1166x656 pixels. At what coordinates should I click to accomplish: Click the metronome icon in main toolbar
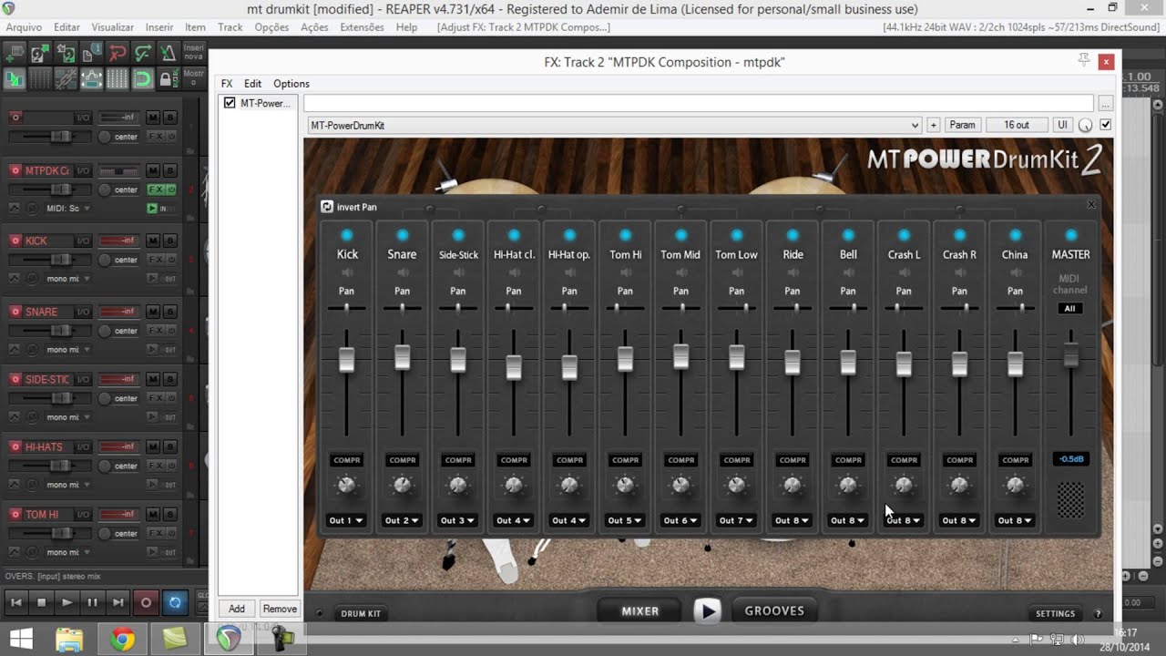point(169,54)
